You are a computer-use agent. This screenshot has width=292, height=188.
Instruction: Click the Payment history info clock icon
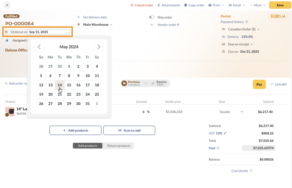[247, 22]
